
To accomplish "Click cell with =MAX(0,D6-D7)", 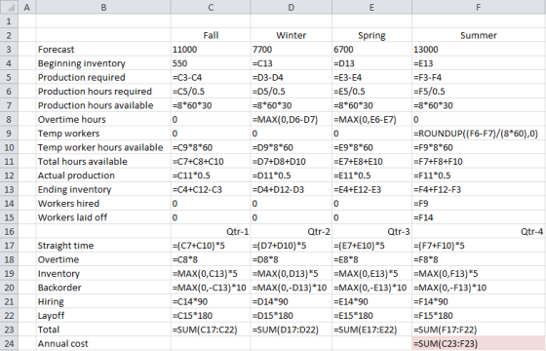I will (x=292, y=119).
